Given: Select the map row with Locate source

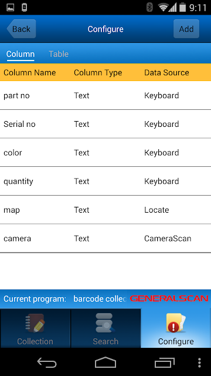Looking at the screenshot, I should coord(105,210).
